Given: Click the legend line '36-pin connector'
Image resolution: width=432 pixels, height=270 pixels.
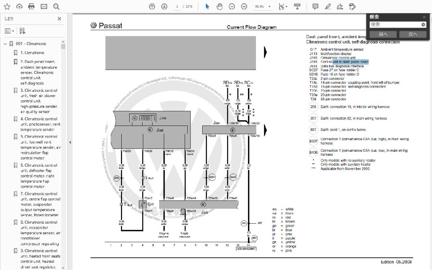Looking at the screenshot, I should coord(333,99).
